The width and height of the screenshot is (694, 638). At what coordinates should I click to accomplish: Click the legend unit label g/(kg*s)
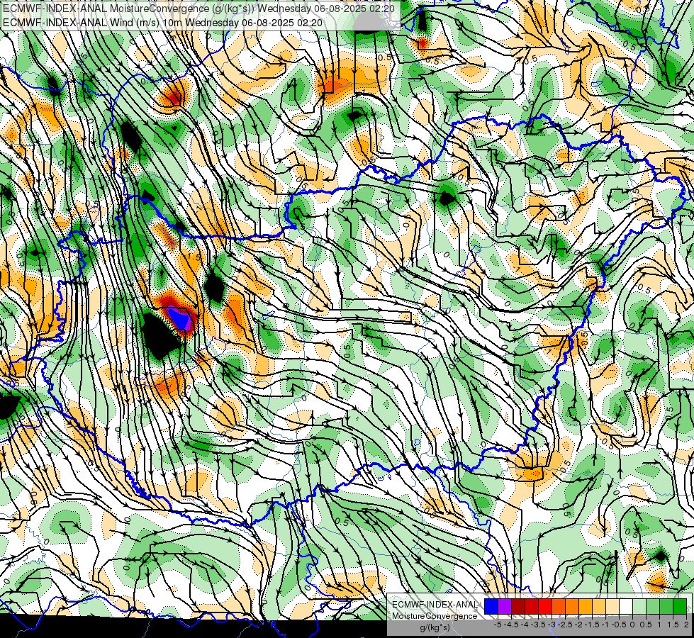click(x=435, y=627)
